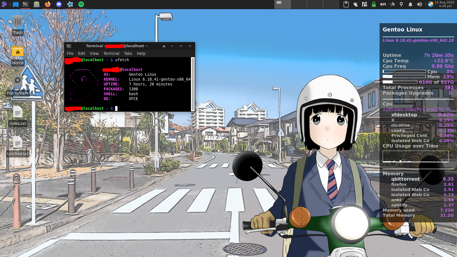
Task: Click the "1300" packages value in Terminal
Action: point(133,89)
